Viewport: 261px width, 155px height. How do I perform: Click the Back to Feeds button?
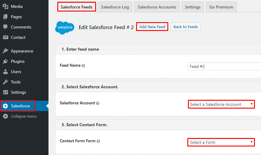(186, 27)
